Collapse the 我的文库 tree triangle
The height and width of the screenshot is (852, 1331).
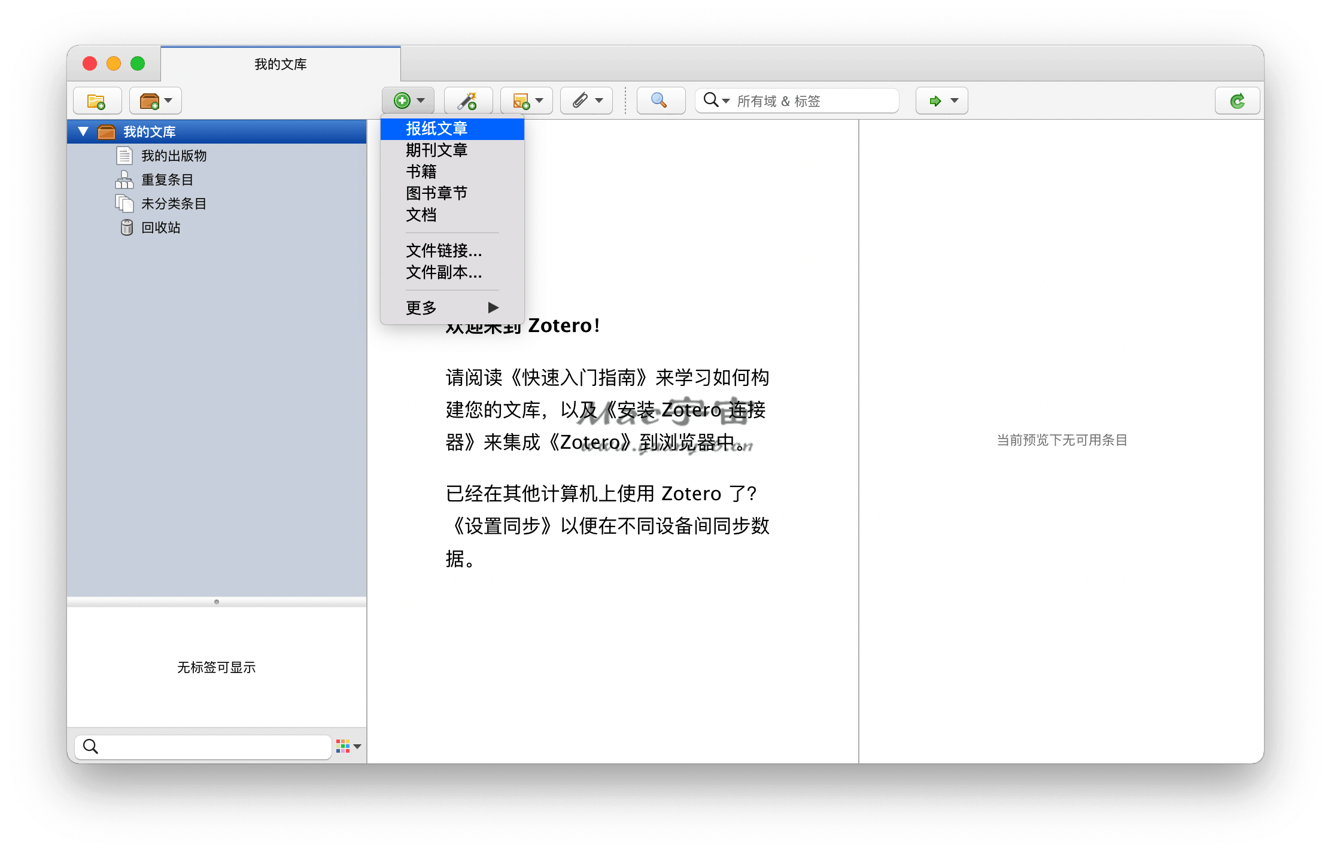(83, 131)
